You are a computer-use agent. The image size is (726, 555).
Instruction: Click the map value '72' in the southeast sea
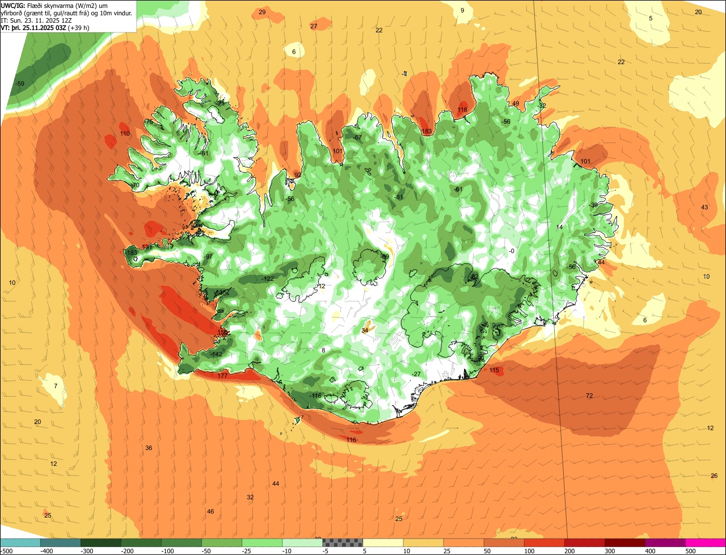click(589, 396)
